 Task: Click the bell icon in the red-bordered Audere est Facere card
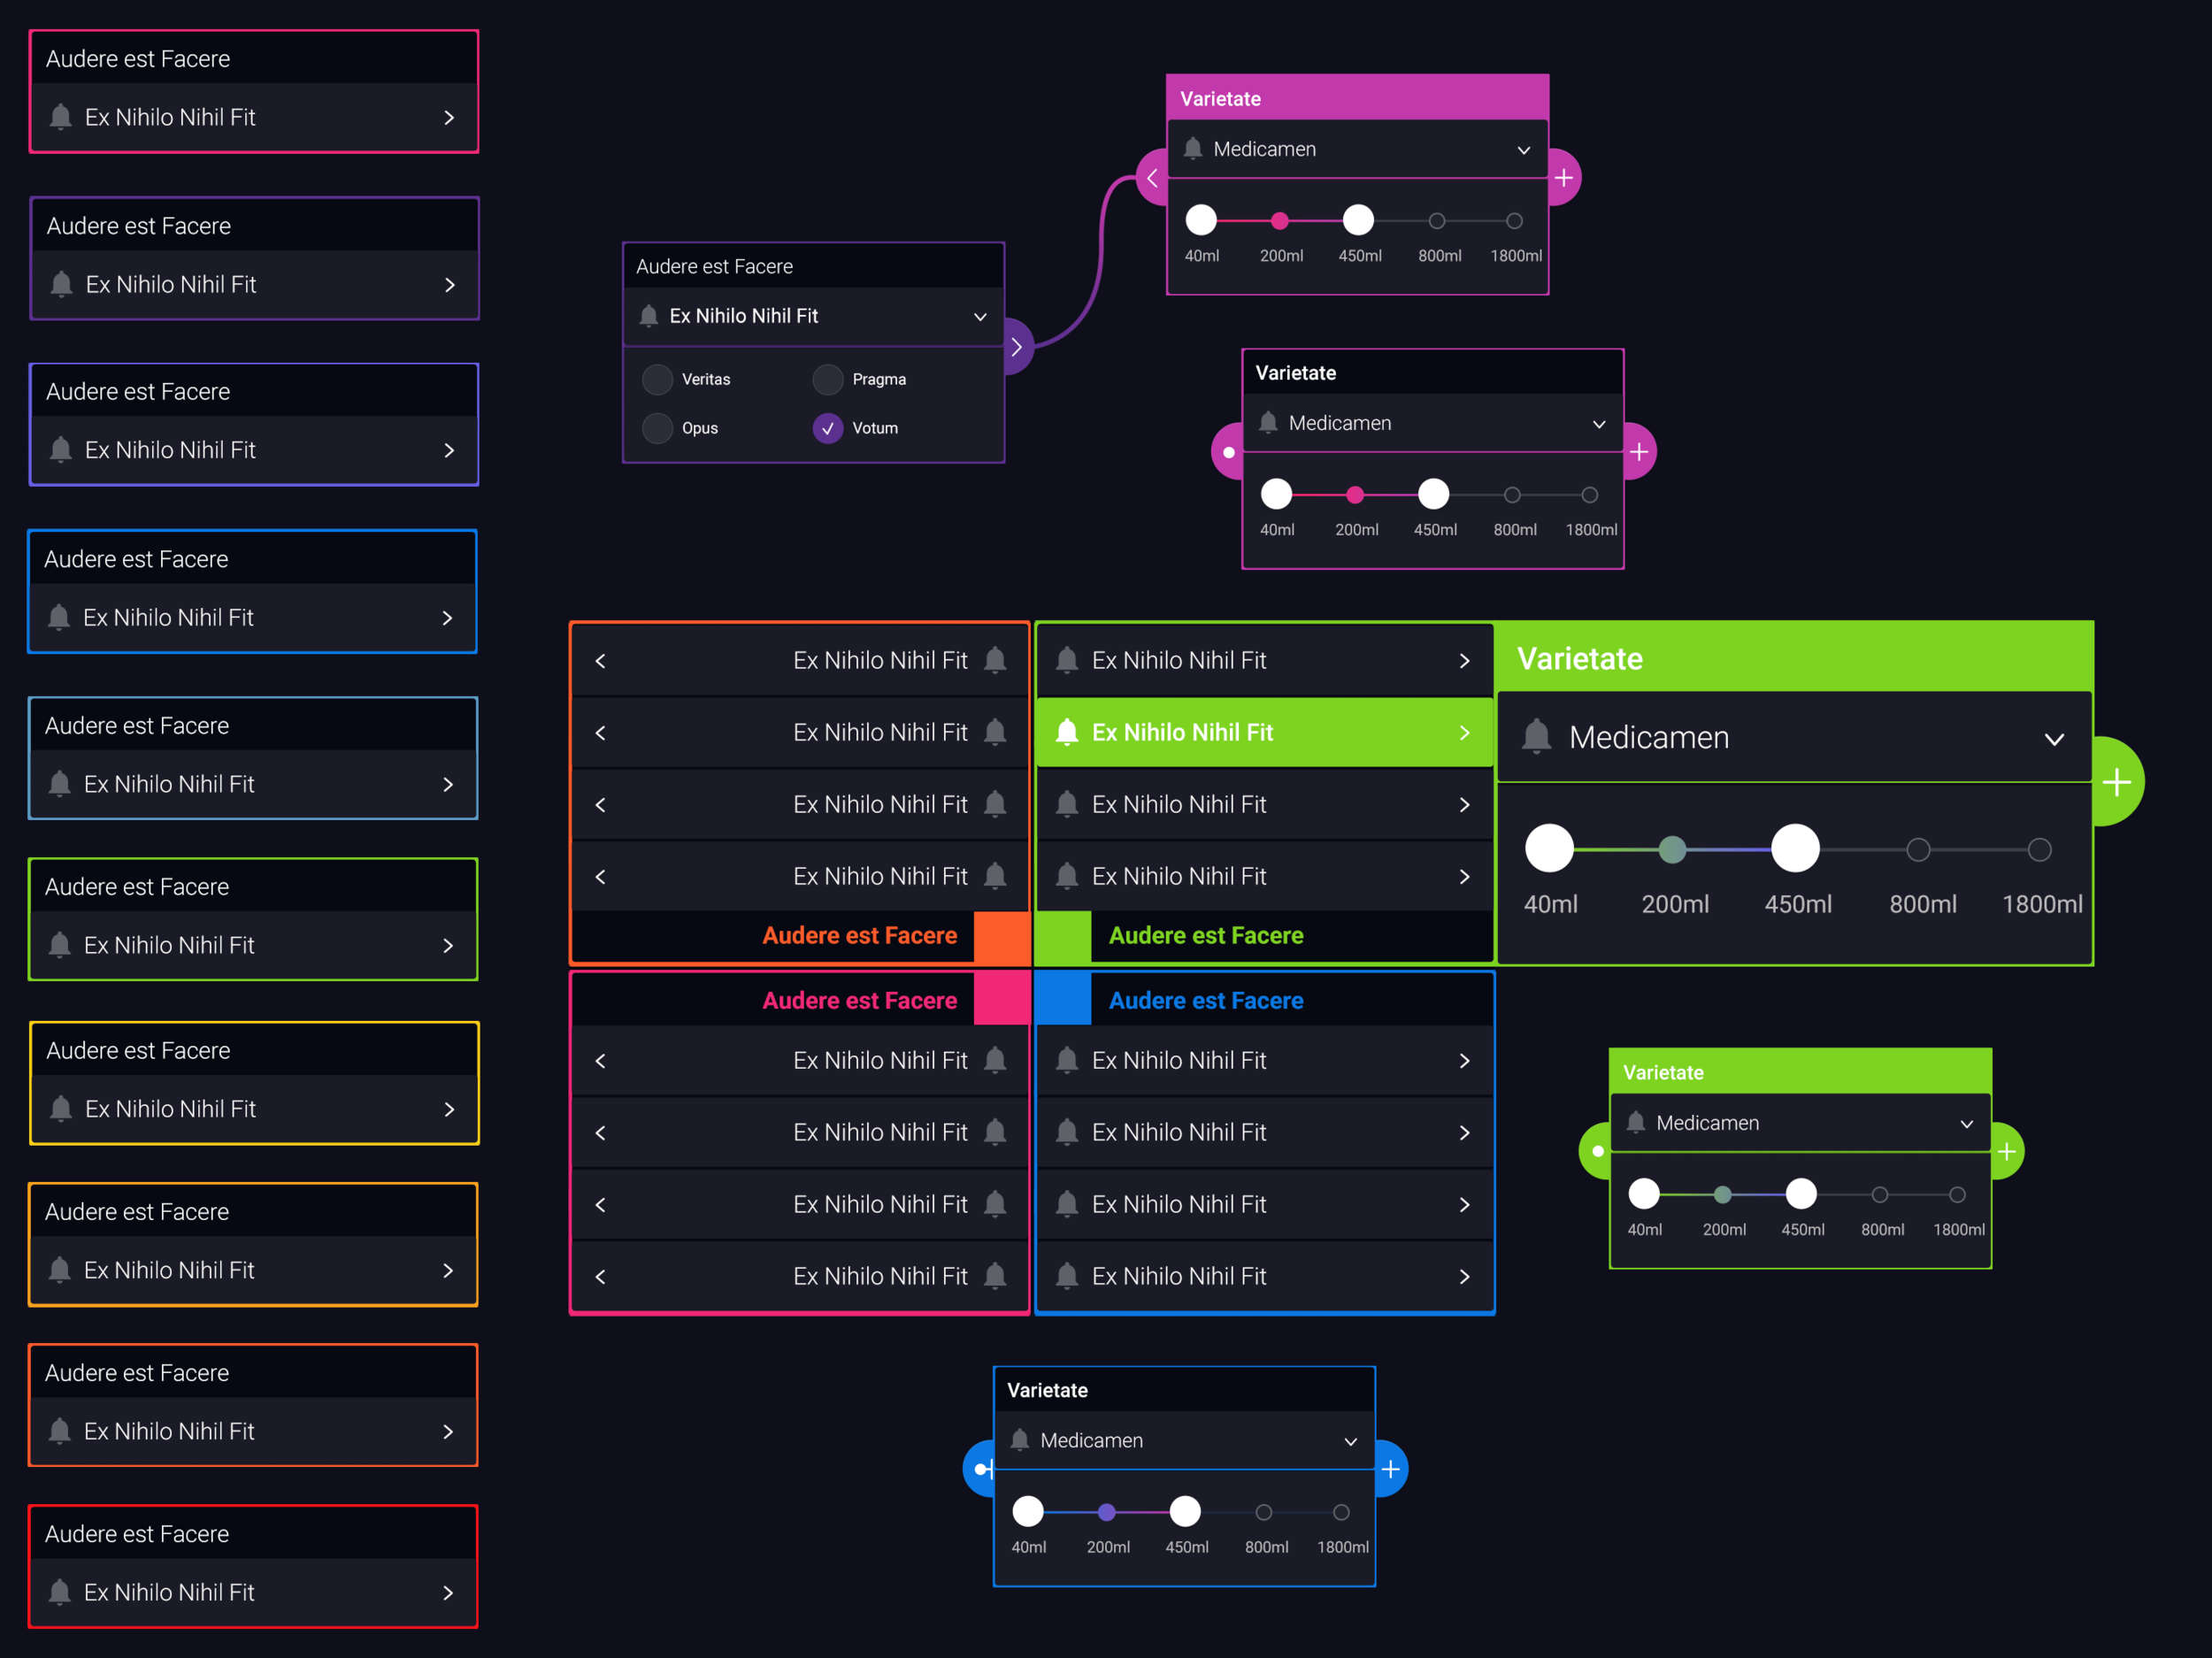point(60,1592)
